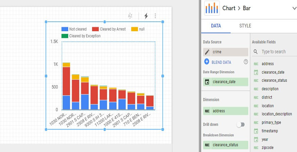Viewport: 297px width, 152px height.
Task: Select the year available field
Action: (265, 139)
